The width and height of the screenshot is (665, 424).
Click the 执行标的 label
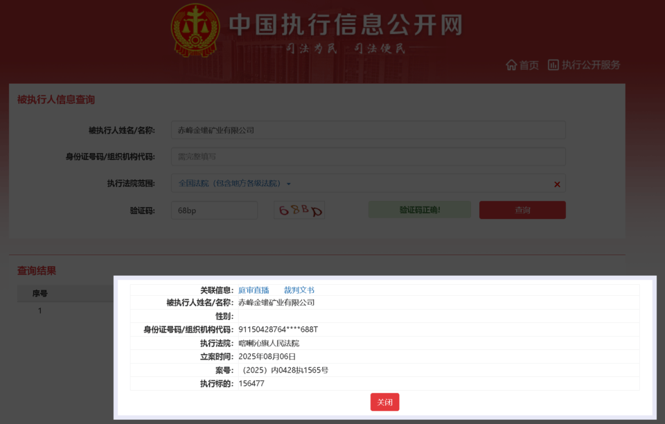click(x=217, y=384)
